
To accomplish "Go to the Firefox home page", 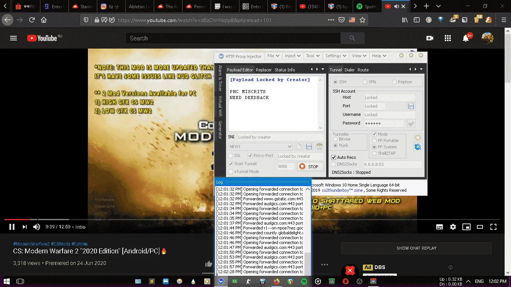I will (x=44, y=20).
